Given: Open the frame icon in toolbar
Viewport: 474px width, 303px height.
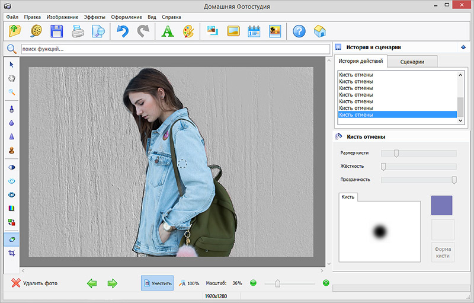Looking at the screenshot, I should click(x=233, y=31).
